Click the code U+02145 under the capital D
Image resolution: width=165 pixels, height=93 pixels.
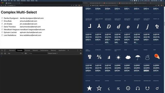coord(108,34)
